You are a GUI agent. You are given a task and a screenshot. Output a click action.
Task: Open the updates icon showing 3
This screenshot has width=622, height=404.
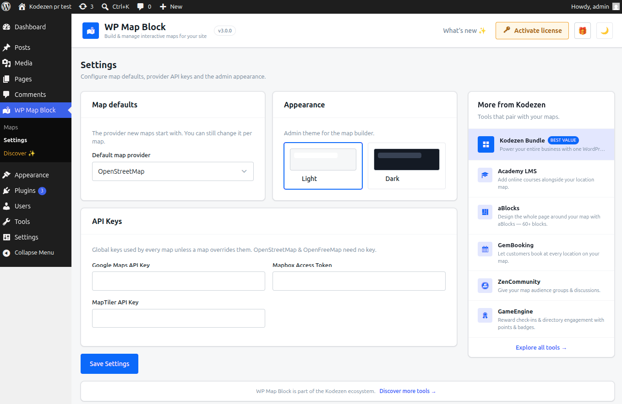82,6
